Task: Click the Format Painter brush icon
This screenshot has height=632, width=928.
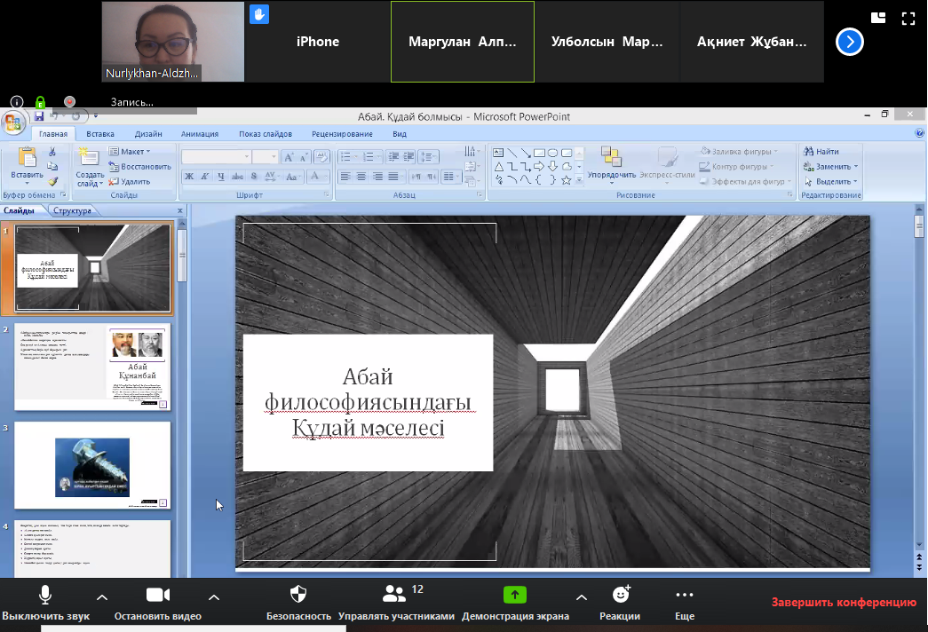Action: point(52,181)
